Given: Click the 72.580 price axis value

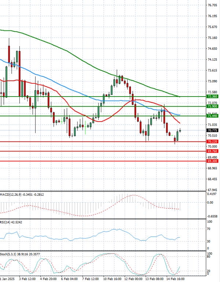Looking at the screenshot, I should (212, 92).
